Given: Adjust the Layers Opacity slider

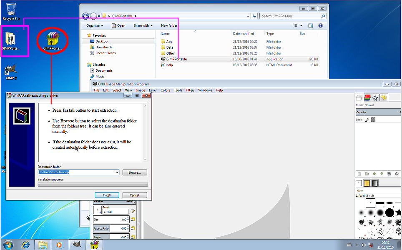Looking at the screenshot, I should [378, 112].
